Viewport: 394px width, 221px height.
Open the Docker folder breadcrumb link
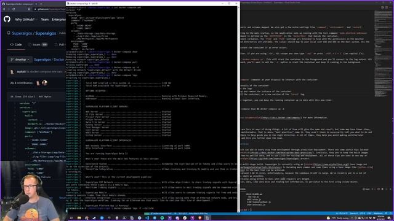60,60
